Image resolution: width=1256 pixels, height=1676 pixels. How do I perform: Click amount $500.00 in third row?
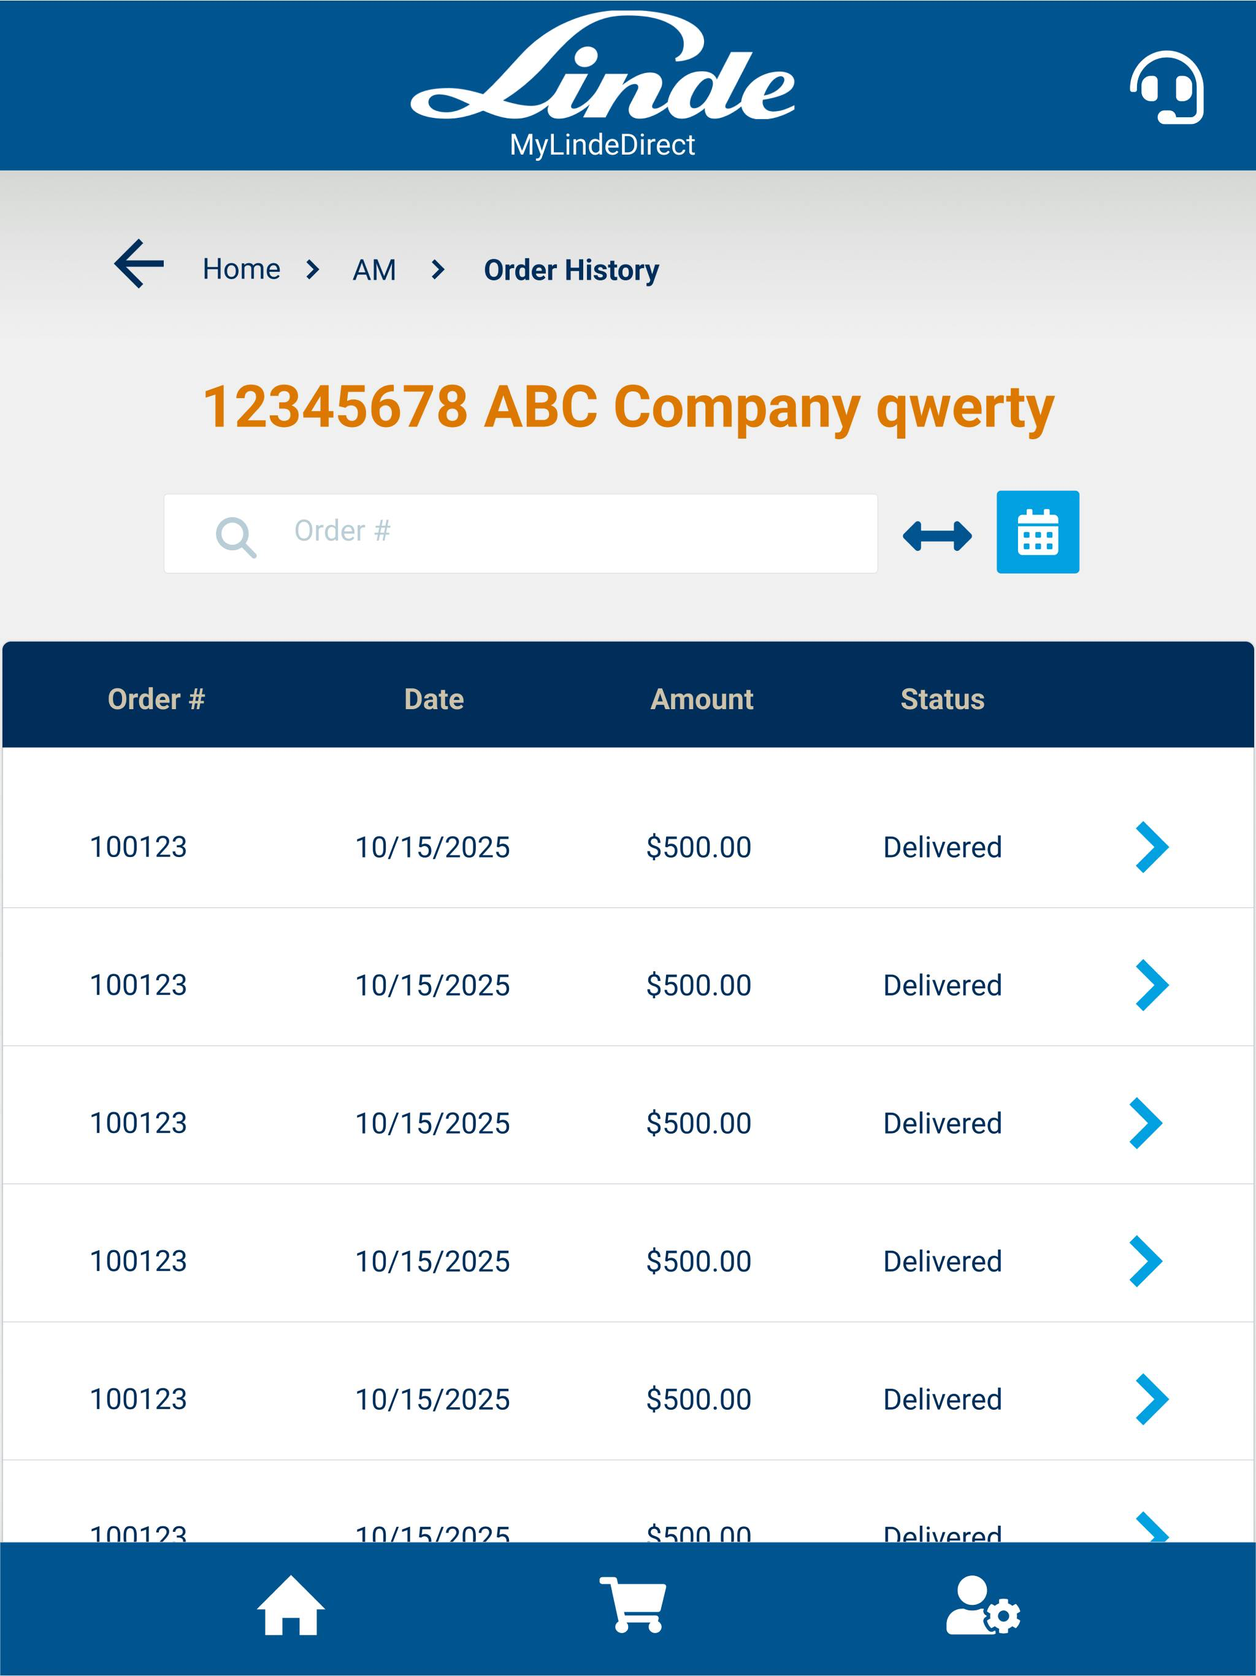tap(699, 1123)
